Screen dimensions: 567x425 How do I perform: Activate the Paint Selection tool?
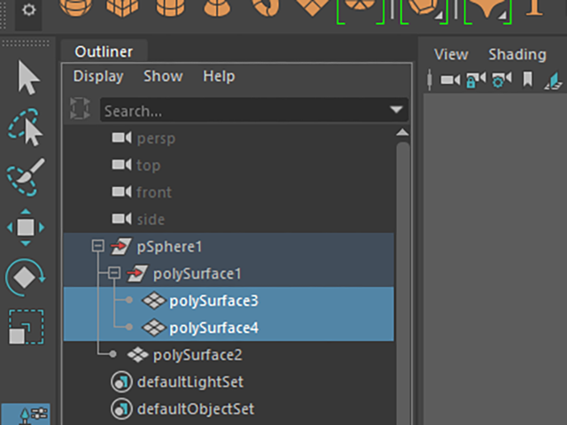click(26, 177)
